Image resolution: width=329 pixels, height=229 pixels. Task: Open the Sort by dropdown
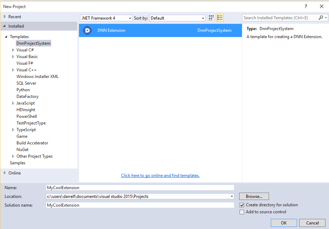tap(203, 18)
